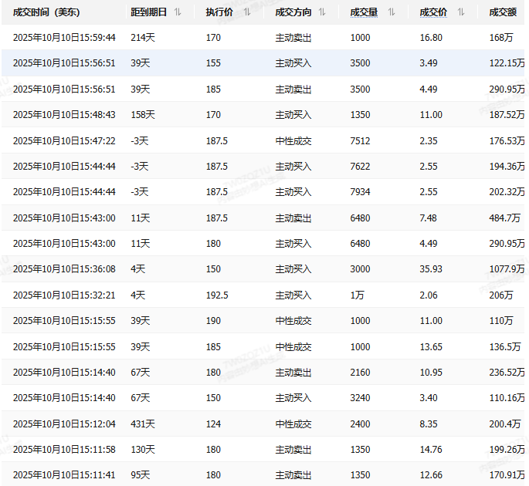
Task: Click the 2.06 price cell
Action: pos(429,295)
